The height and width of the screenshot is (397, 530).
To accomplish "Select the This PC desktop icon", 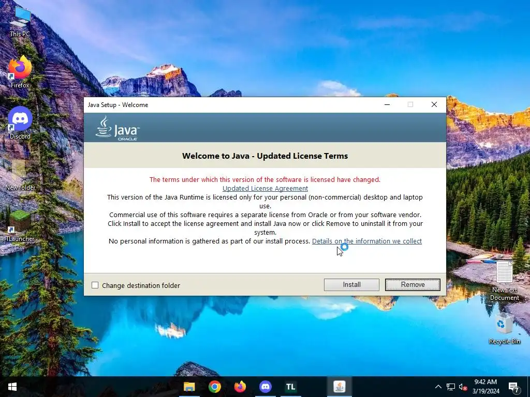I will (20, 22).
